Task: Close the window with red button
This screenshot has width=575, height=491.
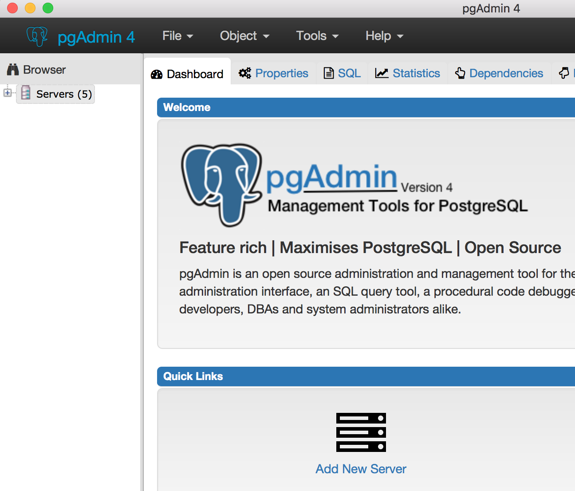Action: click(12, 8)
